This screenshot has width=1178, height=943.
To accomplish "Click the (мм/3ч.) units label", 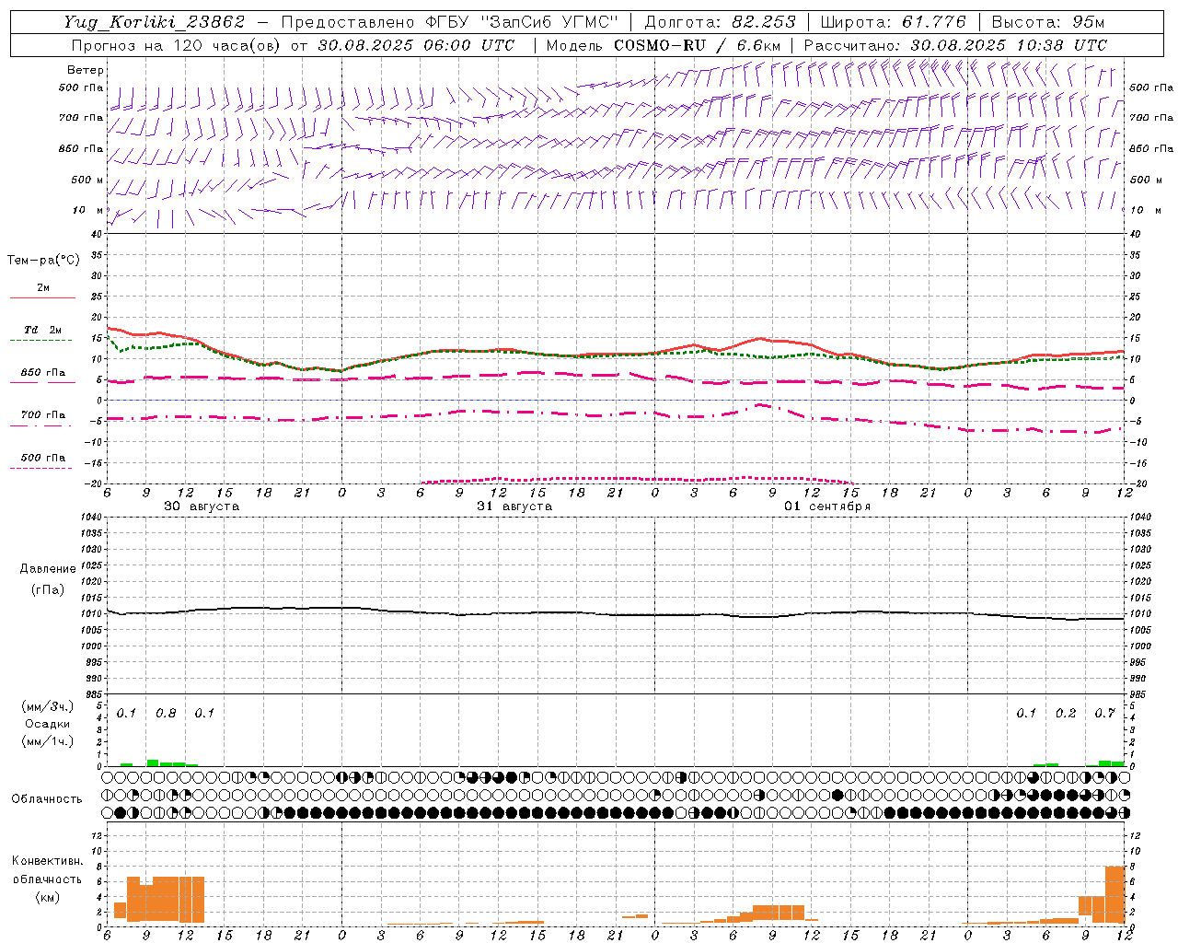I will tap(47, 706).
